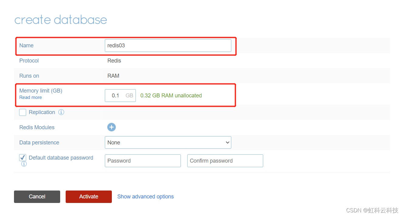Click the plus icon to add Redis Modules
Screen dimensions: 403x216
(x=112, y=127)
